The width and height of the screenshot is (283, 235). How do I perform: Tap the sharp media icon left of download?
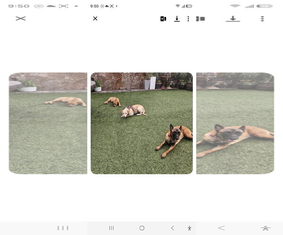163,19
